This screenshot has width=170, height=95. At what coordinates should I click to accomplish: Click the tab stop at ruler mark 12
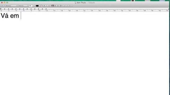(46, 9)
